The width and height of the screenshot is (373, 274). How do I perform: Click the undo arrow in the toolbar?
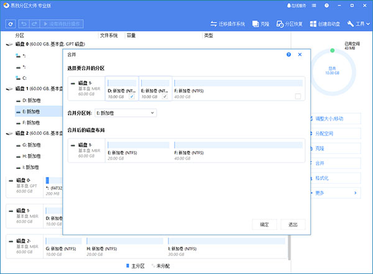24,24
